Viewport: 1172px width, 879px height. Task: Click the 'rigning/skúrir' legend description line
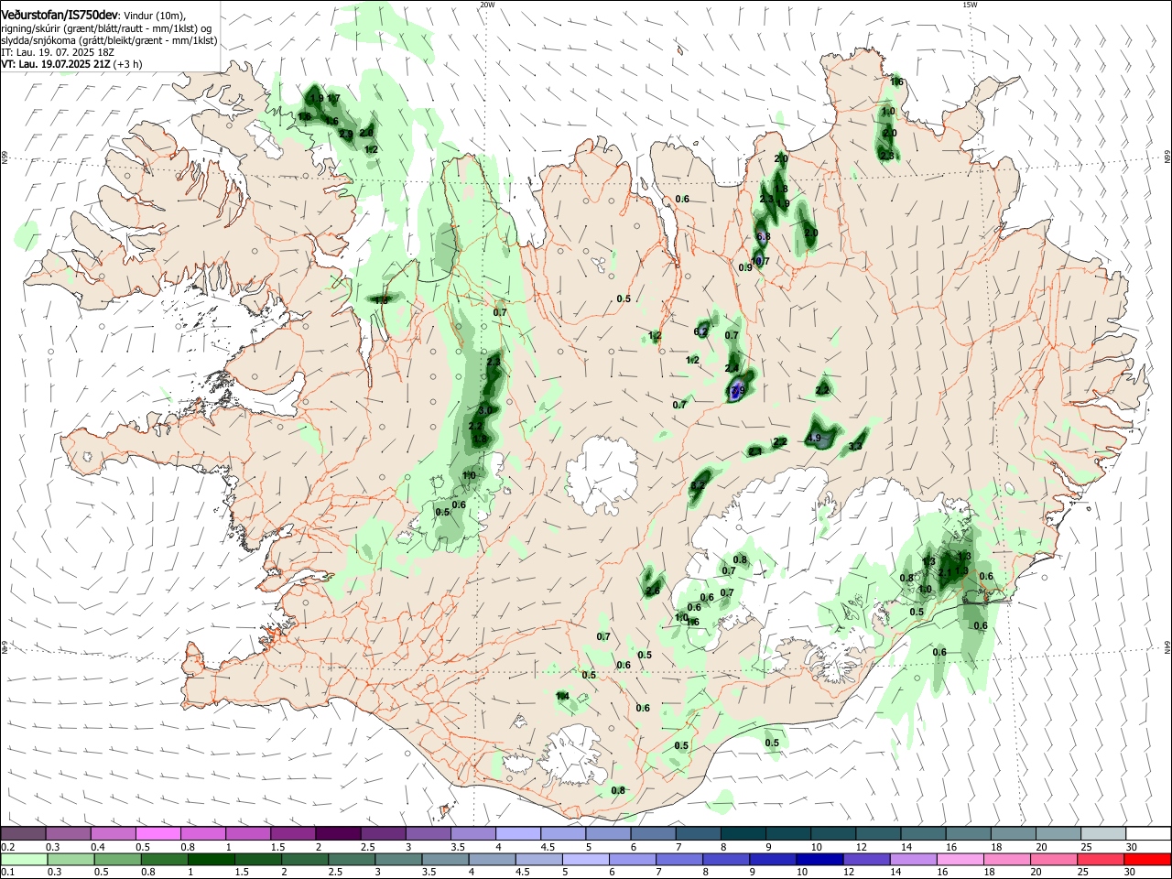[x=104, y=29]
